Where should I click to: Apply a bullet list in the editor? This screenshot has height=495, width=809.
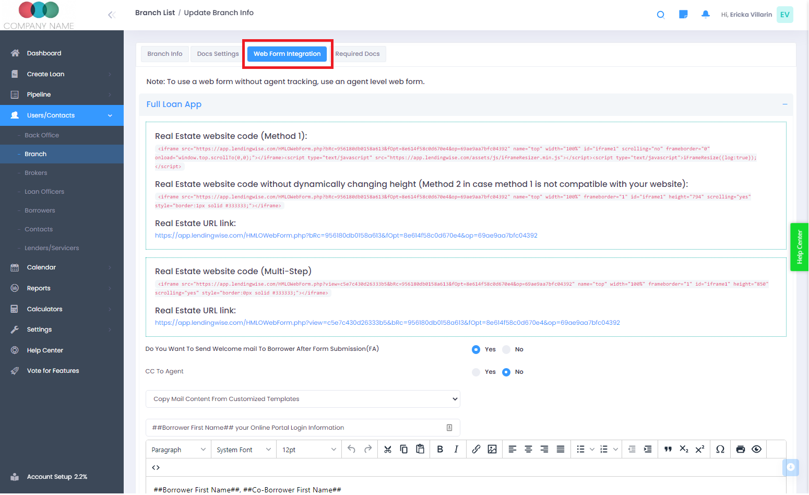pyautogui.click(x=580, y=450)
